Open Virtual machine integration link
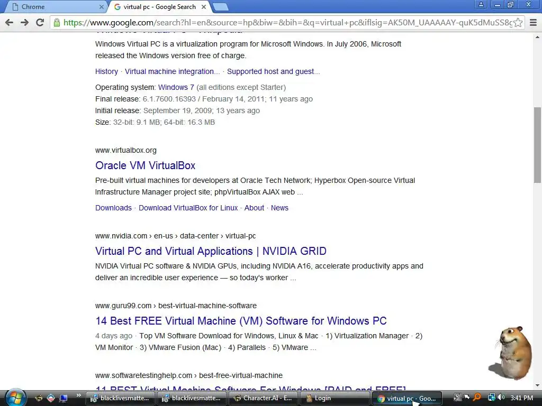This screenshot has width=542, height=406. pyautogui.click(x=172, y=71)
